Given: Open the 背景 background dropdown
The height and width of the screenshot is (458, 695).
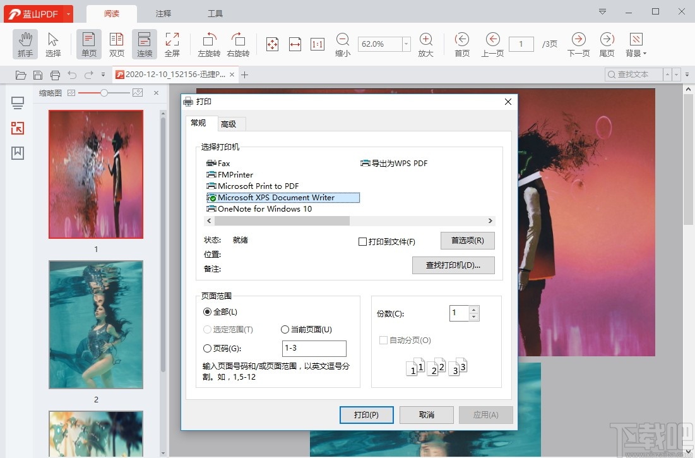Looking at the screenshot, I should (635, 44).
